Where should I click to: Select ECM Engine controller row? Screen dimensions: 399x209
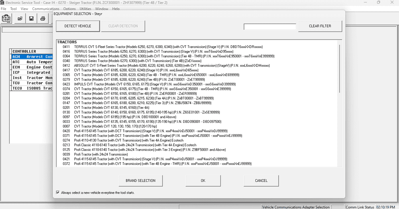pos(32,67)
